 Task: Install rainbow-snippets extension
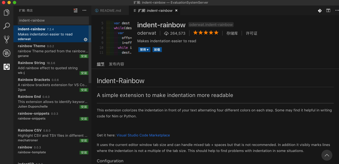84,119
